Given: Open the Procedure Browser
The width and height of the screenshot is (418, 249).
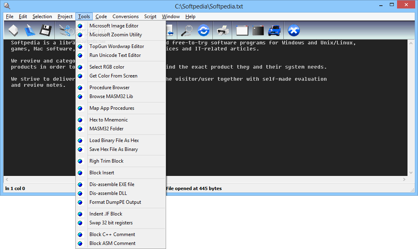Looking at the screenshot, I should pos(121,88).
